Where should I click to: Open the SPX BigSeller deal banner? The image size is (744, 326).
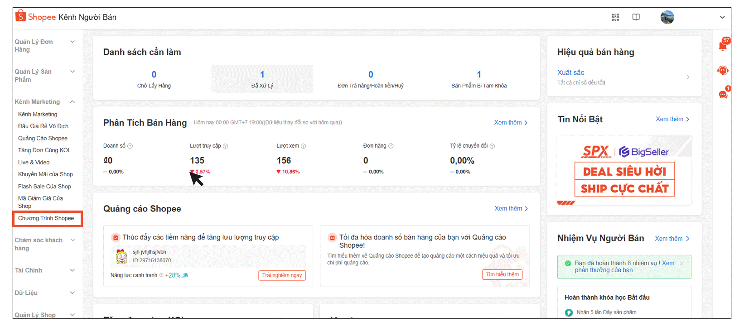(624, 171)
